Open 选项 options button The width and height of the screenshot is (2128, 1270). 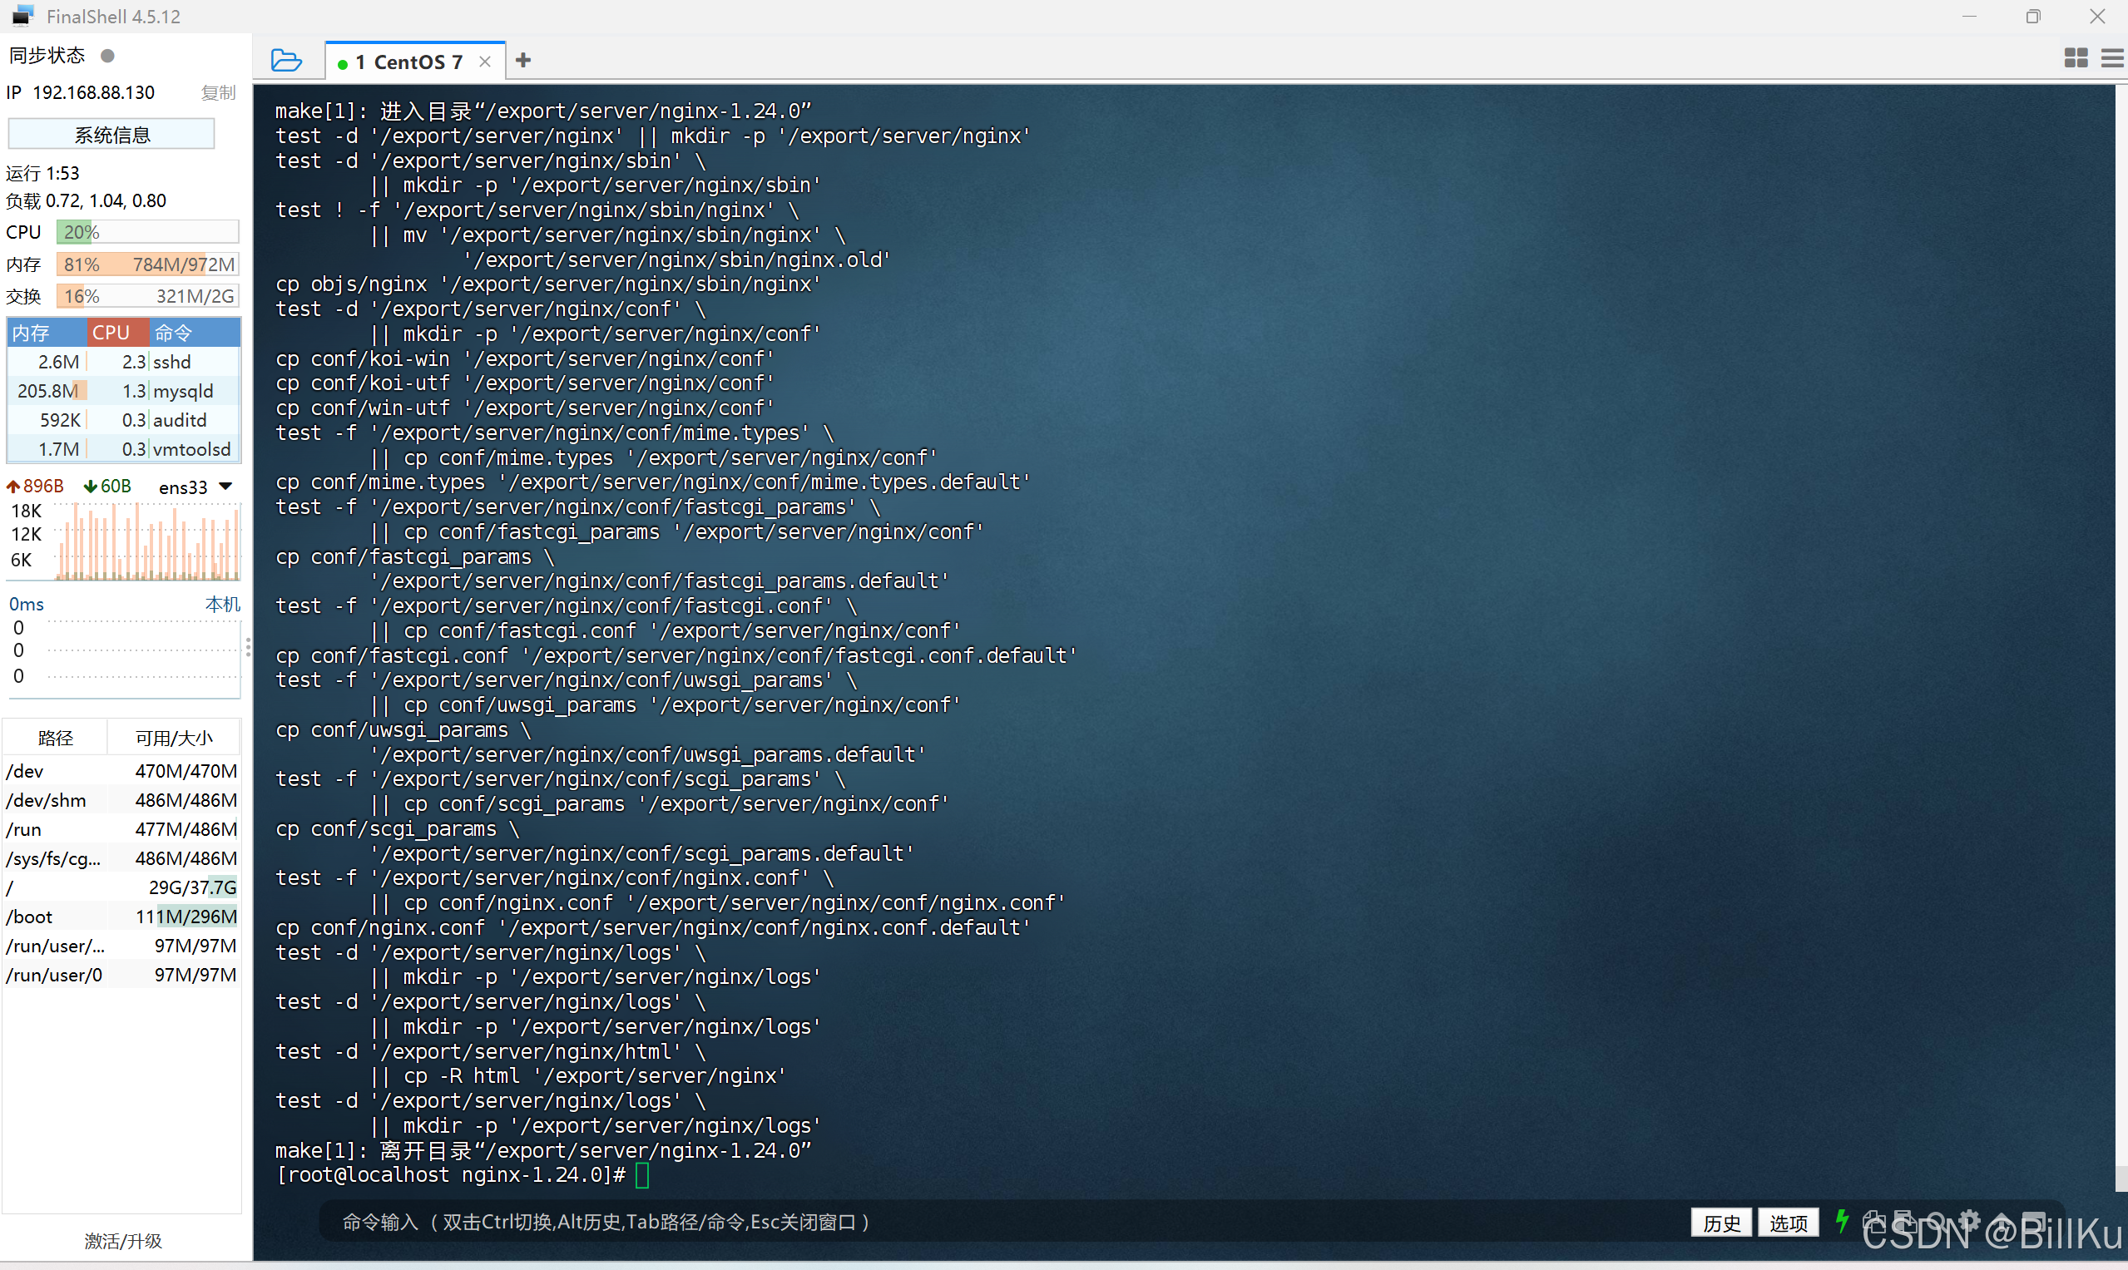[x=1789, y=1223]
